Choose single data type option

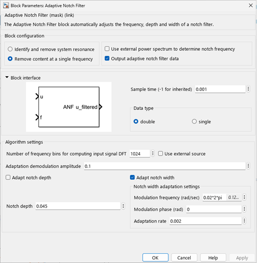194,122
